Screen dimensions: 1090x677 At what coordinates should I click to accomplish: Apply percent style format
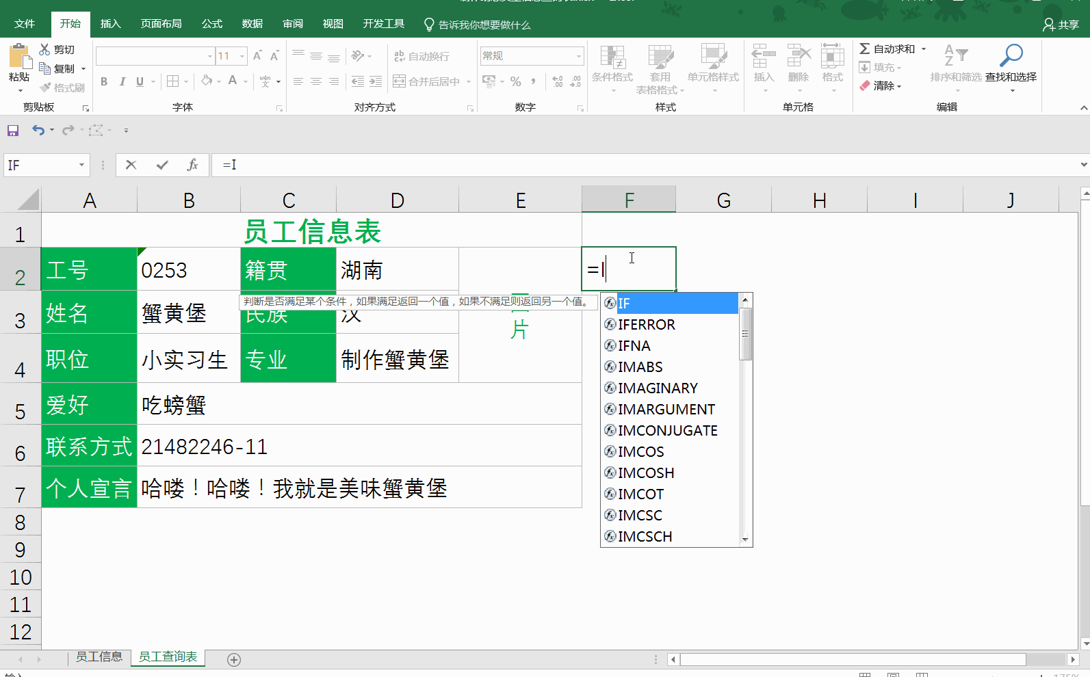[515, 81]
